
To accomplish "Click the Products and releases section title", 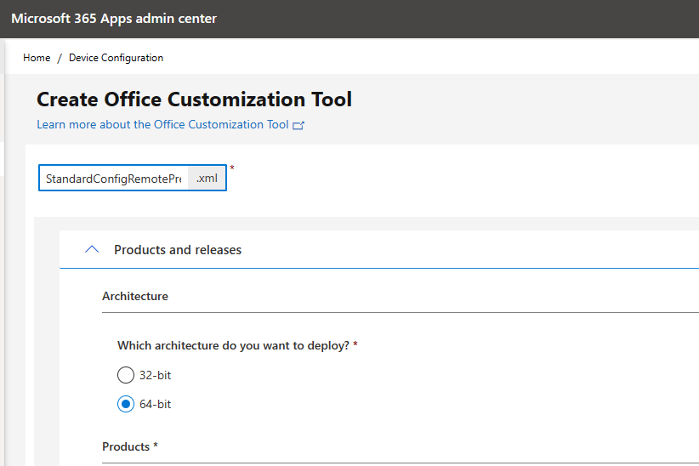I will (x=178, y=250).
